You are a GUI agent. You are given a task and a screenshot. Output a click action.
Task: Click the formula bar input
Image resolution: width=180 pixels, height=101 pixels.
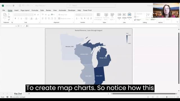click(103, 26)
